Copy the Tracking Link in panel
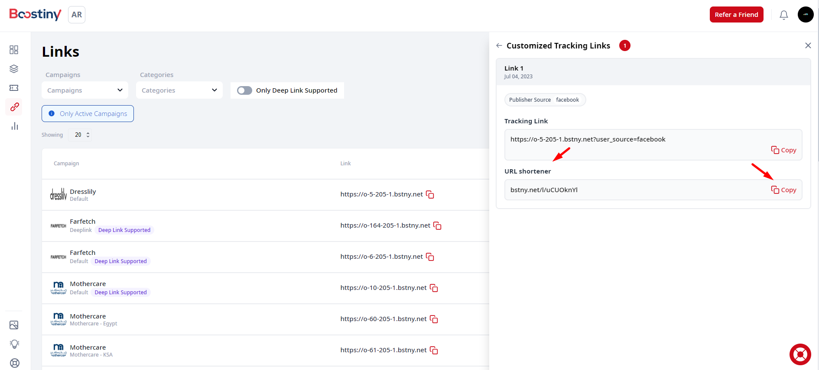819x370 pixels. coord(783,150)
